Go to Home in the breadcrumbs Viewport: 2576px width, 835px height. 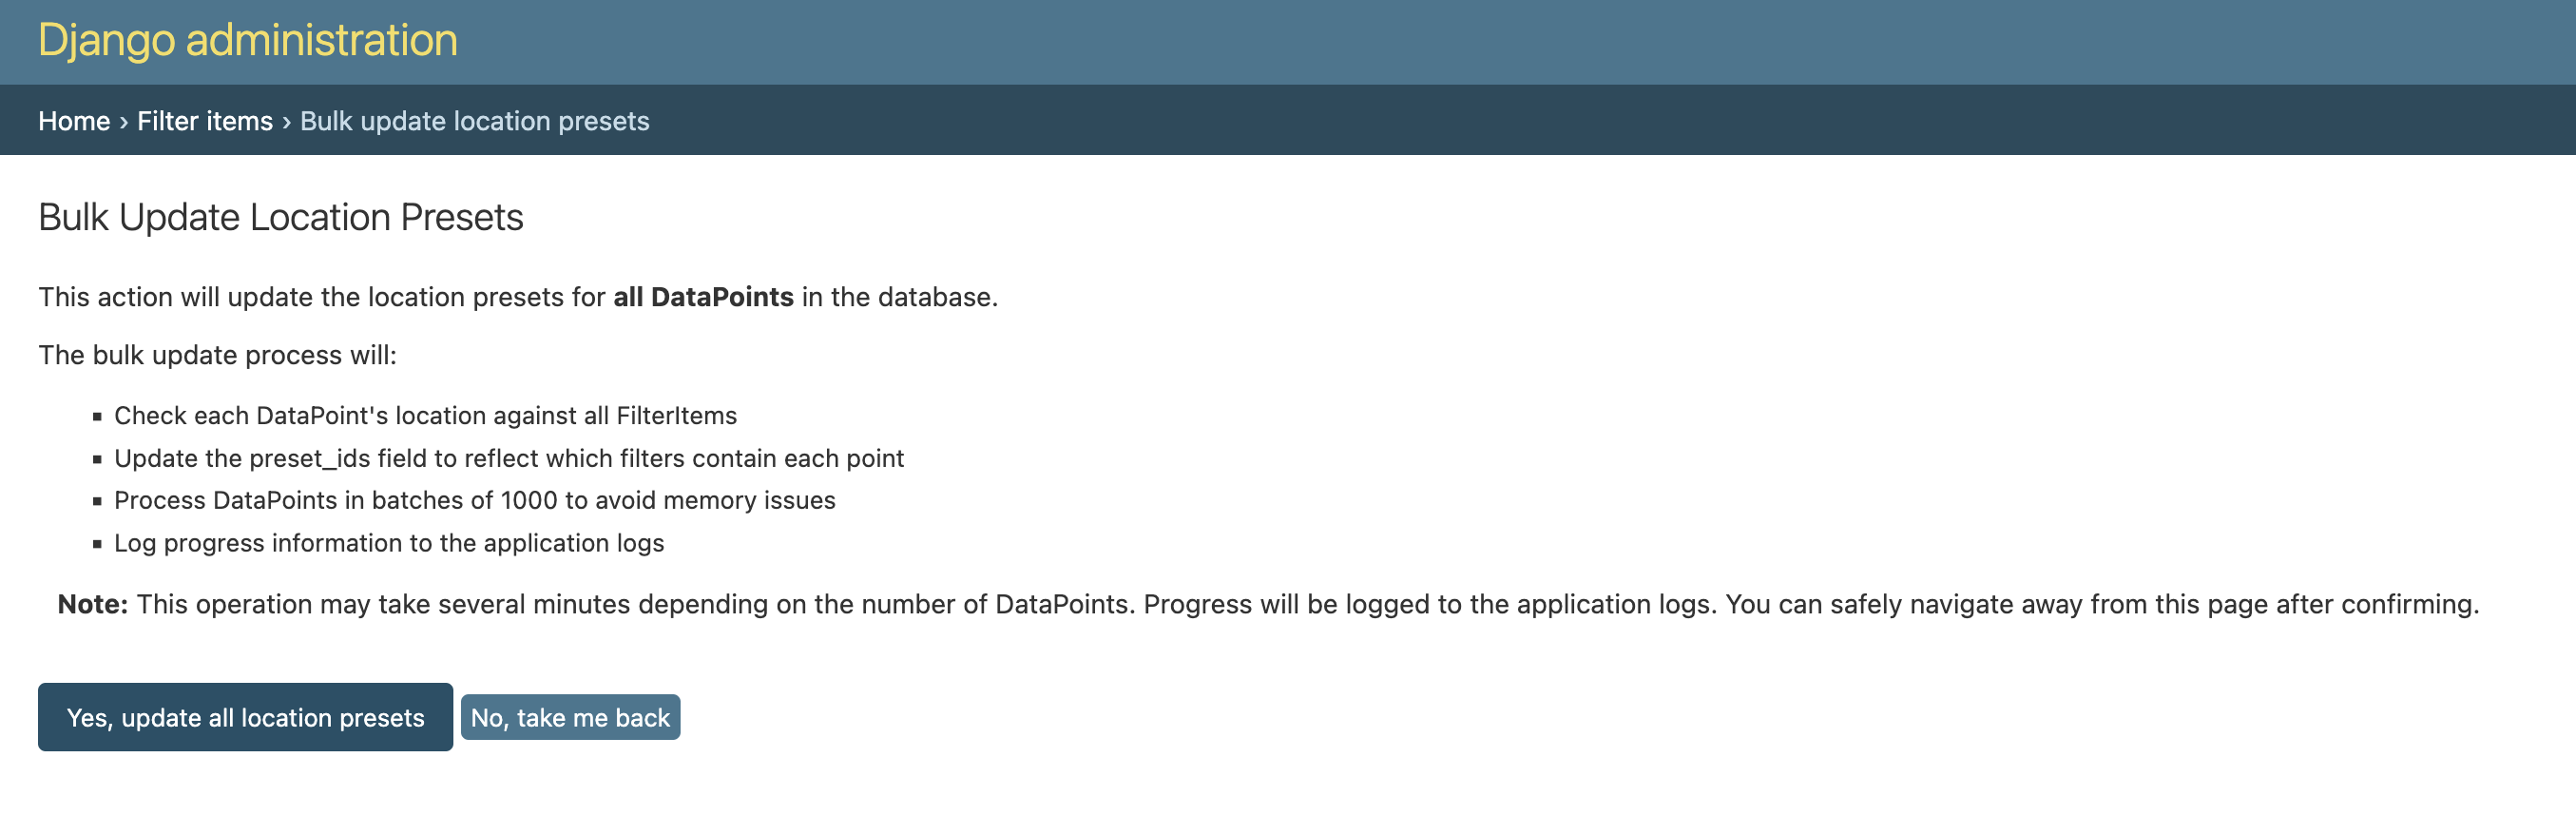74,121
